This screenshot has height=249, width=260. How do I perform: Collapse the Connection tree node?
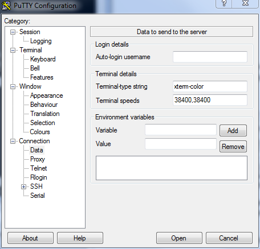tap(13, 141)
